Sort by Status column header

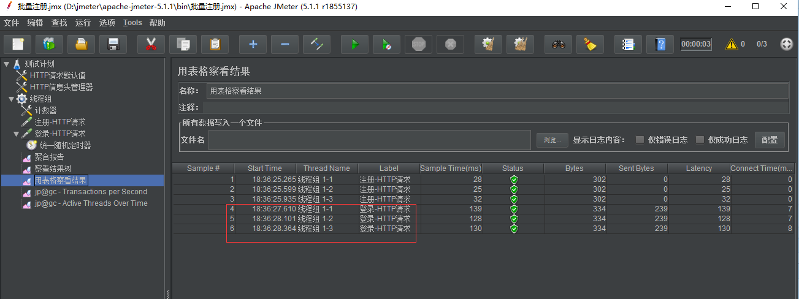click(x=513, y=168)
